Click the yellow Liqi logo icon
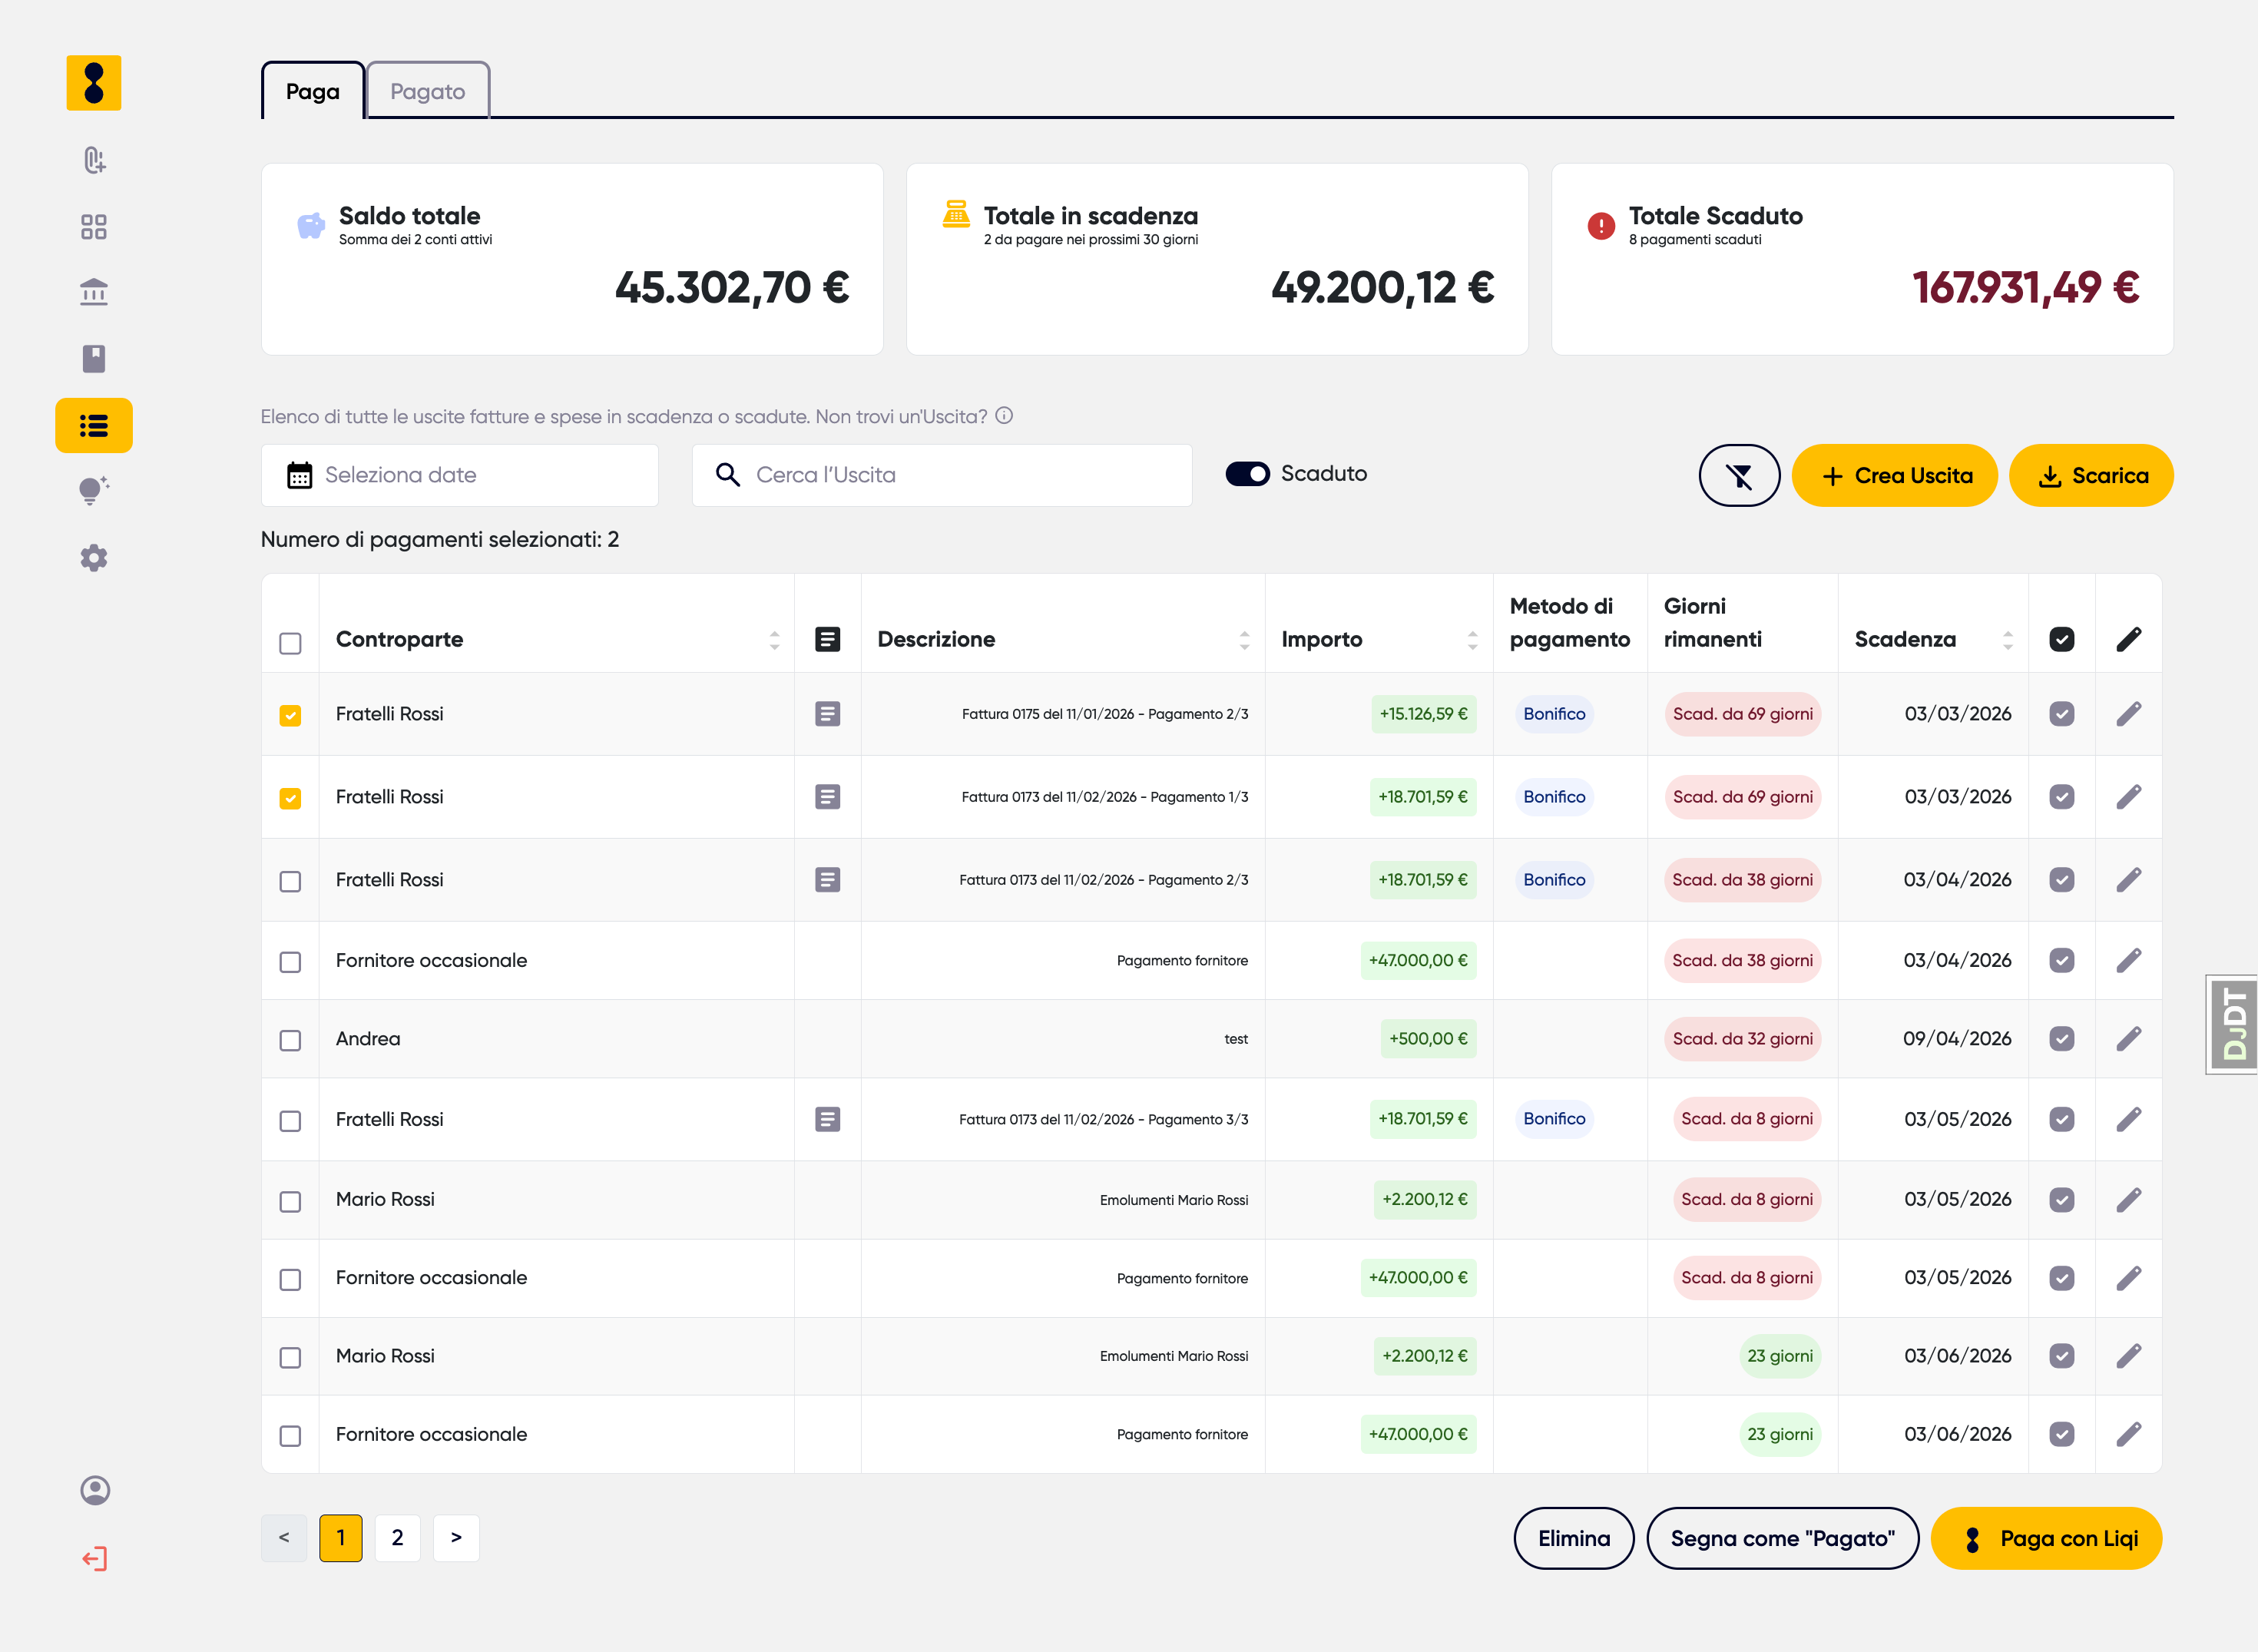 pyautogui.click(x=94, y=83)
